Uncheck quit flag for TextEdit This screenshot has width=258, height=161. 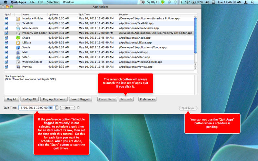(x=6, y=23)
